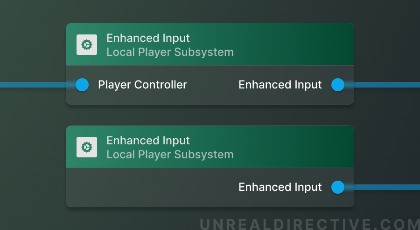The image size is (420, 230).
Task: Click the top node's "Enhanced Input" output label
Action: (x=280, y=85)
